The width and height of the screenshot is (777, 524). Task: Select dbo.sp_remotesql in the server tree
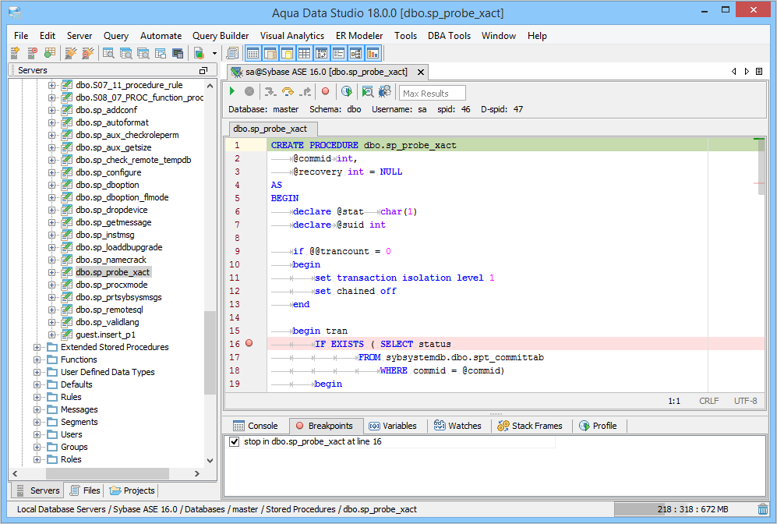pyautogui.click(x=108, y=310)
